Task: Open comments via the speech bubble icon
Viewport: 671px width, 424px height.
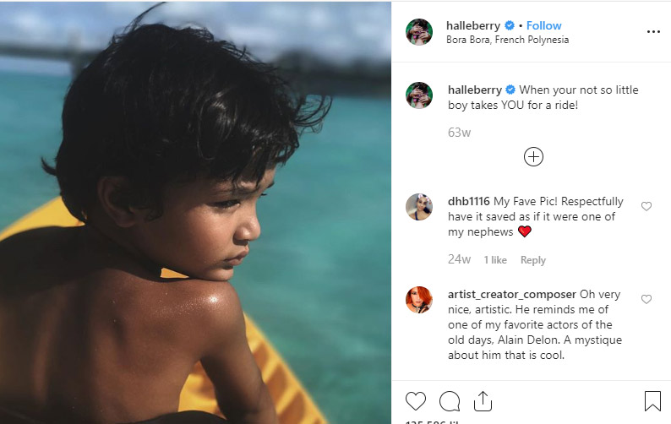Action: click(x=450, y=400)
